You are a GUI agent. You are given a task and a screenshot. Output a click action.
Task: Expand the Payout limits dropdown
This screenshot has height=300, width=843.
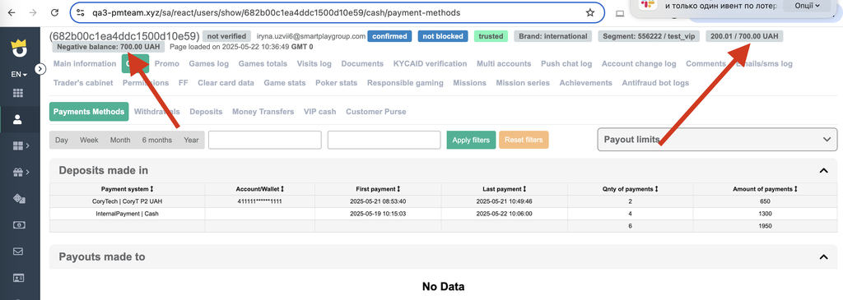(717, 140)
